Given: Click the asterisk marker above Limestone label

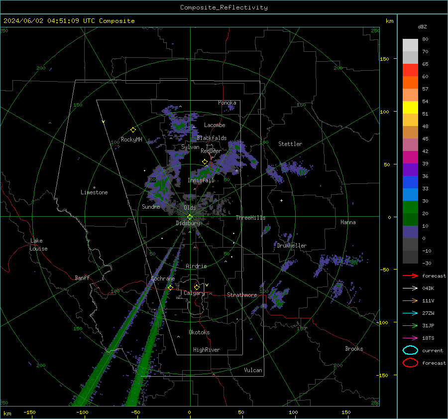Looking at the screenshot, I should pos(94,188).
